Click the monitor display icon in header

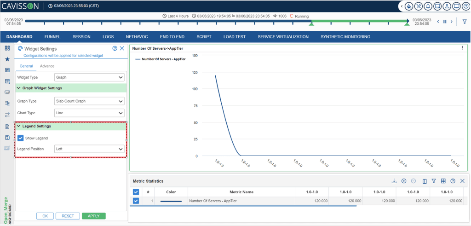457,6
